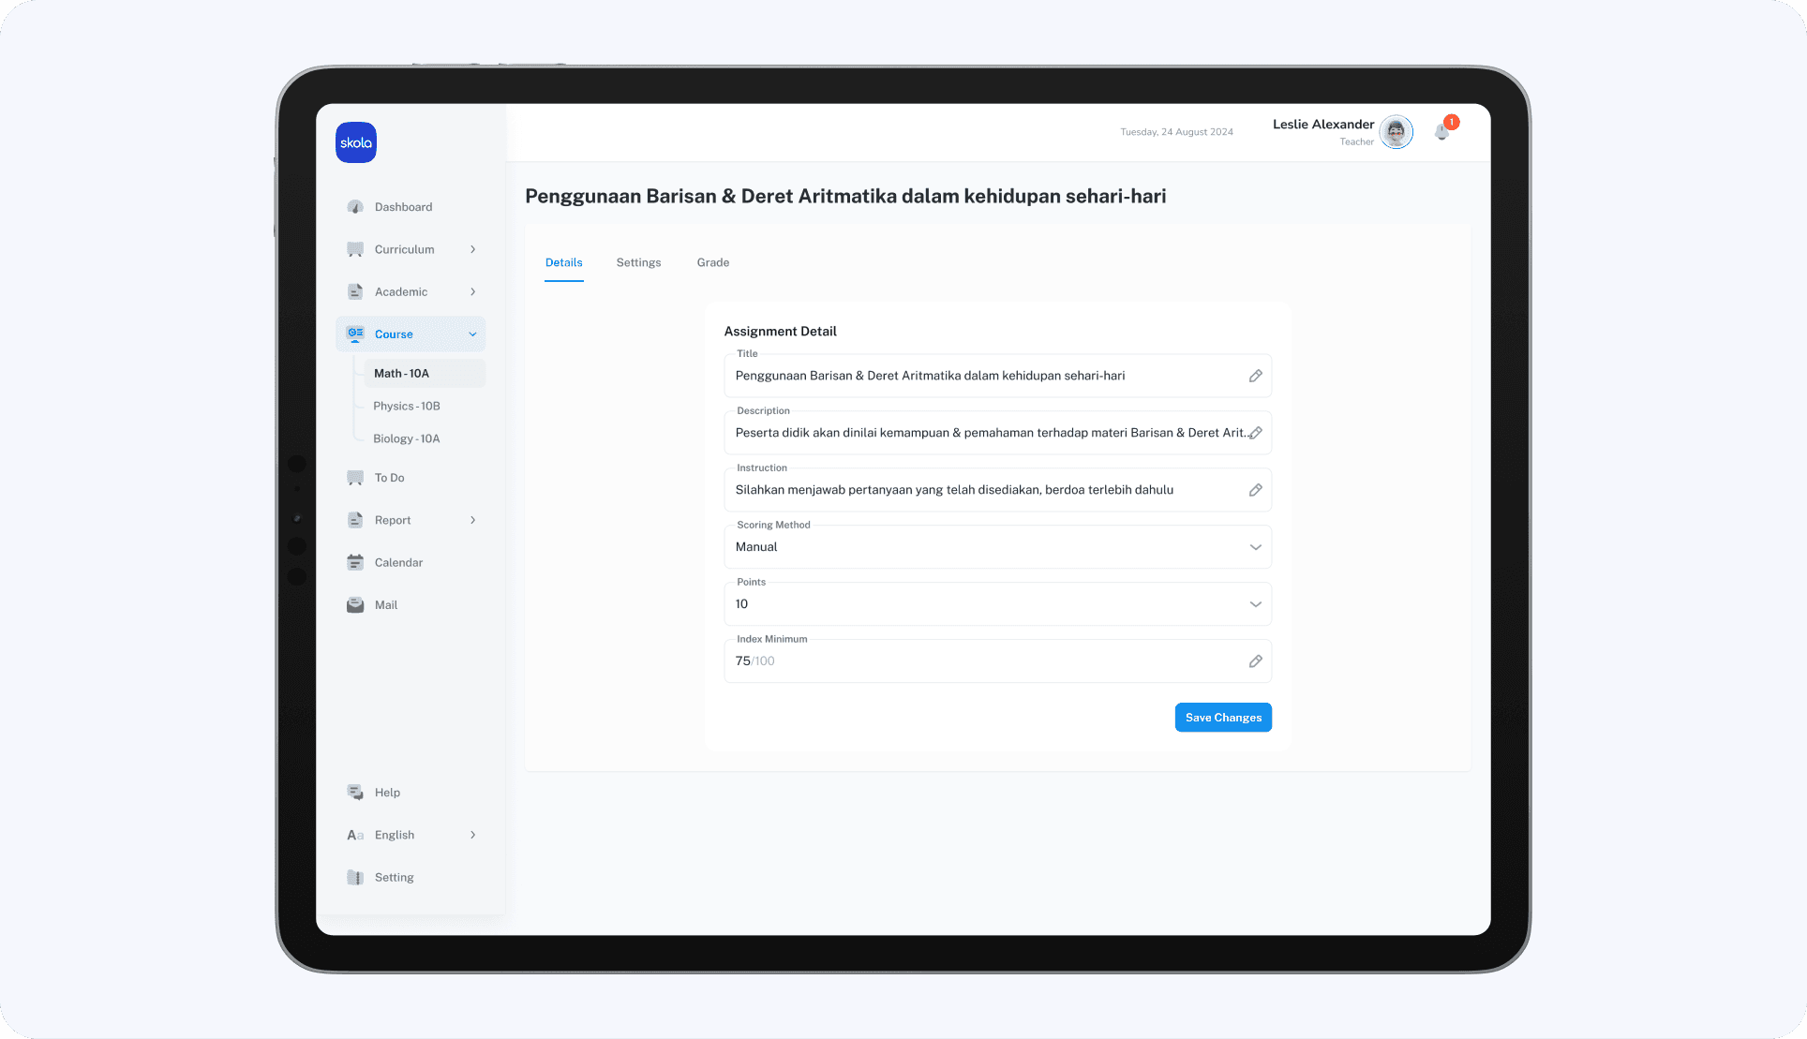Open the notification bell
This screenshot has height=1039, width=1807.
pyautogui.click(x=1441, y=132)
